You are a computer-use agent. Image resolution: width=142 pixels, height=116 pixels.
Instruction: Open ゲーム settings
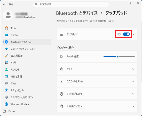[27, 83]
